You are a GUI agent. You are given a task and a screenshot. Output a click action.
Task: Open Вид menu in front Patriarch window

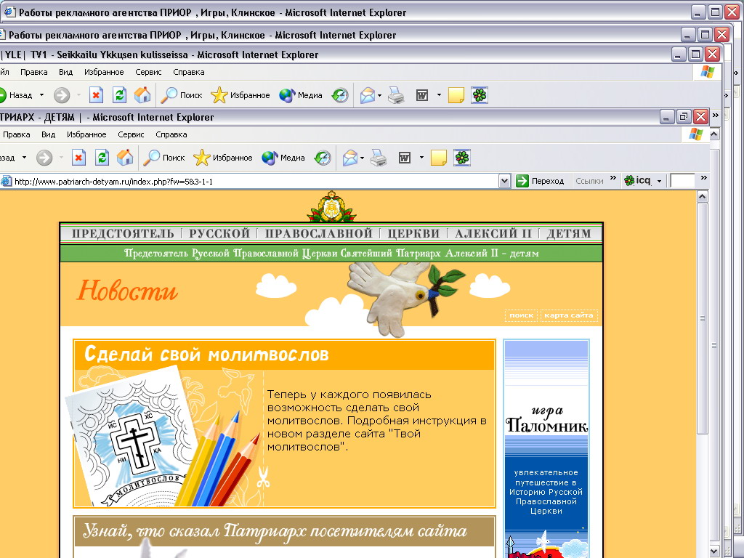point(48,134)
